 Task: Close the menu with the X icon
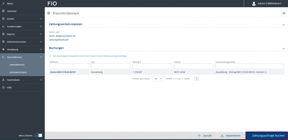click(3, 3)
